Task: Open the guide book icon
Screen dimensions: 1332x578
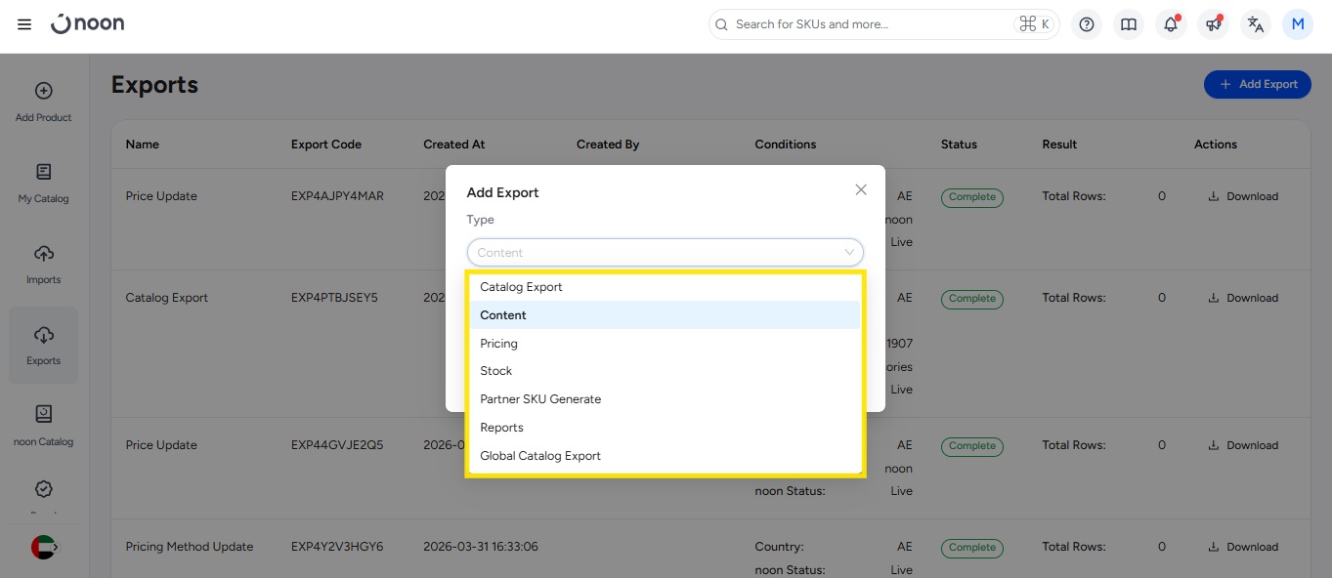Action: (x=1129, y=24)
